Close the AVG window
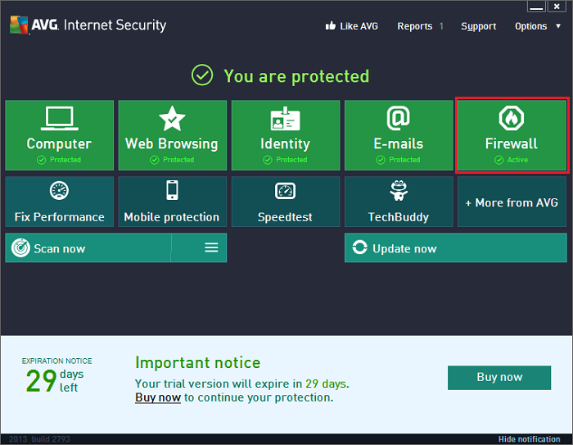 pyautogui.click(x=557, y=7)
